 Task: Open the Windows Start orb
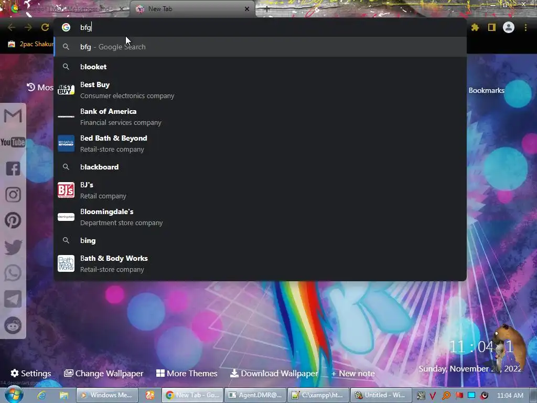14,395
